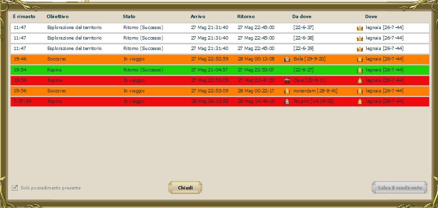The height and width of the screenshot is (208, 438).
Task: Click the 'Arrivo' column header
Action: point(198,17)
